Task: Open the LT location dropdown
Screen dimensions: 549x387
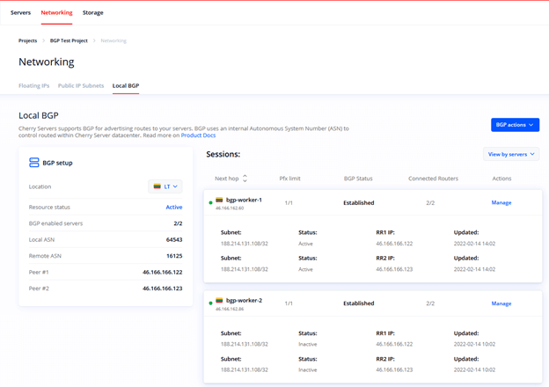Action: pos(165,186)
